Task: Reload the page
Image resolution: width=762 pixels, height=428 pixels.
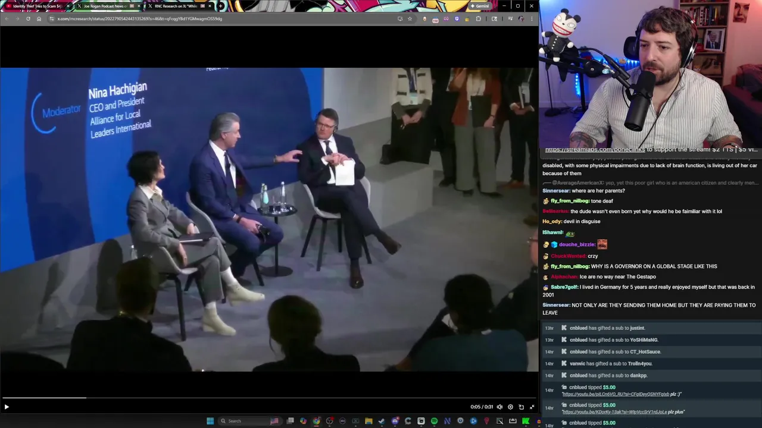Action: pyautogui.click(x=28, y=18)
